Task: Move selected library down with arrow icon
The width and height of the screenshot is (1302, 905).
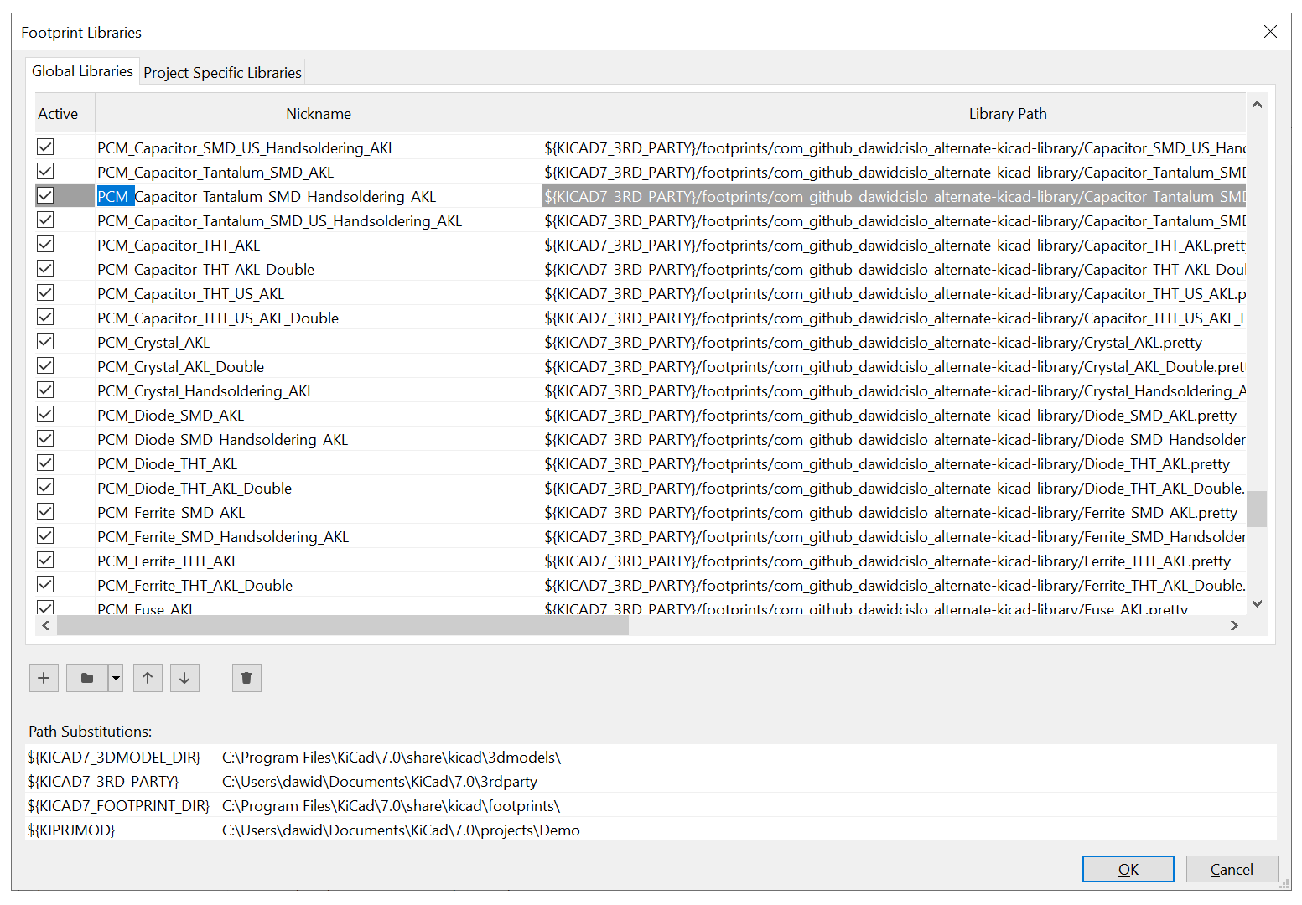Action: (184, 678)
